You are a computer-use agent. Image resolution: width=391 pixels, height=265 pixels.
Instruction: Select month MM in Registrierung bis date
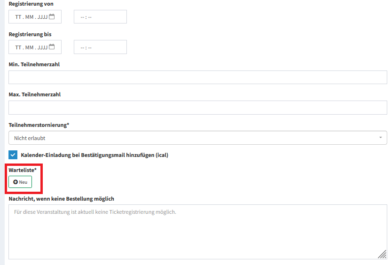tap(29, 47)
